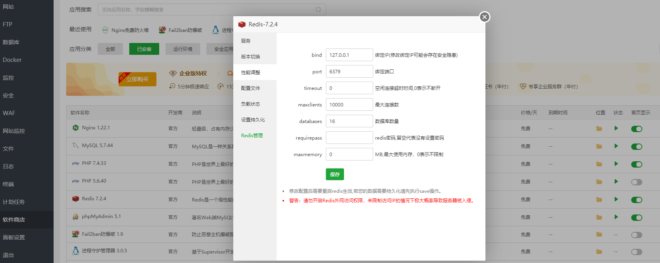
Task: Click the timeout input field
Action: (x=349, y=88)
